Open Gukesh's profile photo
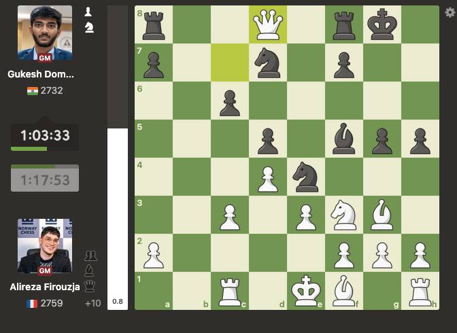 pos(45,33)
